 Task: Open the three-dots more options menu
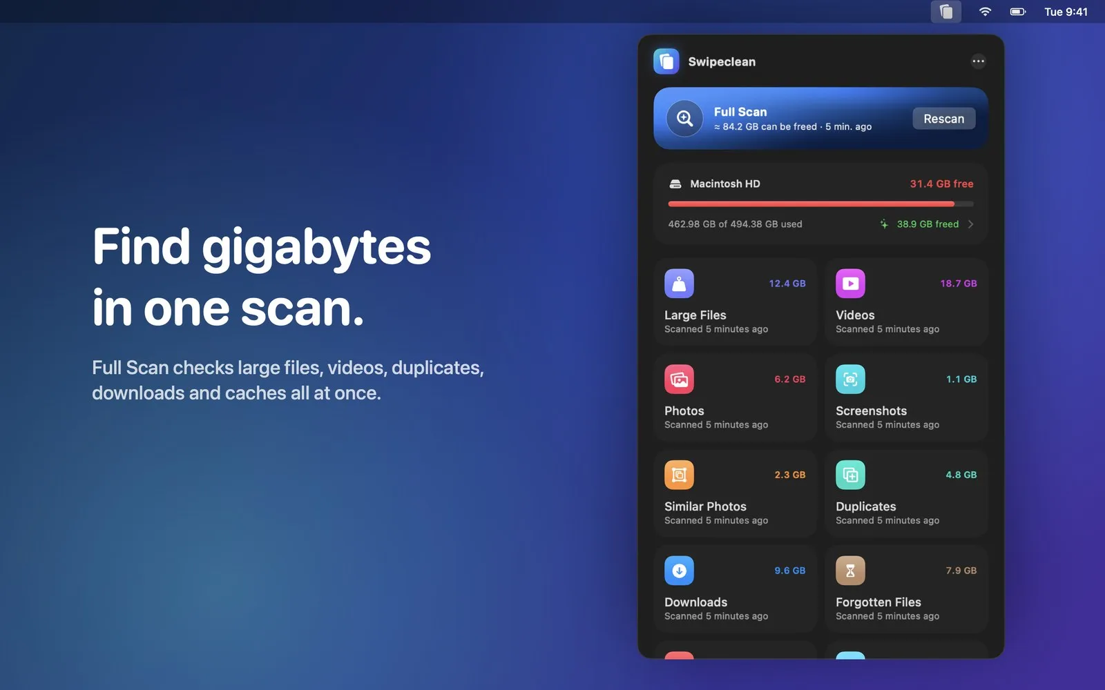(978, 61)
